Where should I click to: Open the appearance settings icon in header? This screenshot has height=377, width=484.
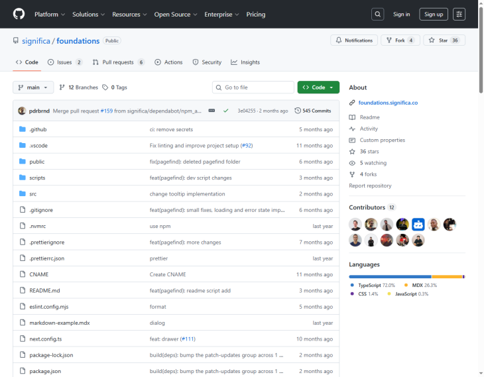click(x=459, y=14)
